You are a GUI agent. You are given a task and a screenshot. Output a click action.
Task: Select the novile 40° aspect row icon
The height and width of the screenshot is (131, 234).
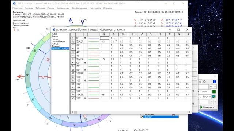pyautogui.click(x=73, y=52)
